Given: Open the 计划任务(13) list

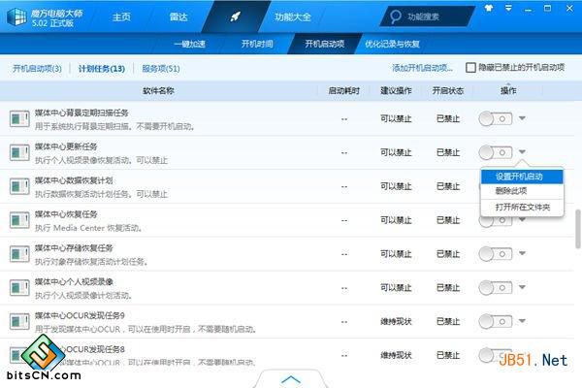Looking at the screenshot, I should click(101, 68).
